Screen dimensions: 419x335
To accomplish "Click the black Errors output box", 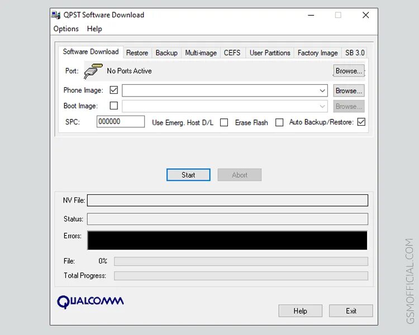I will pos(227,241).
